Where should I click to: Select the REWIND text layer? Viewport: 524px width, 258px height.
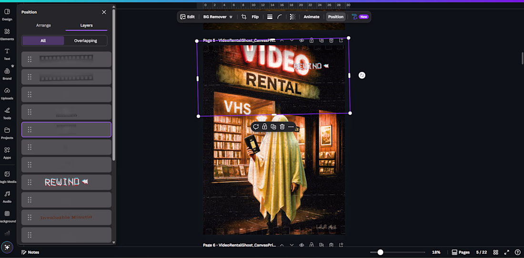(67, 182)
